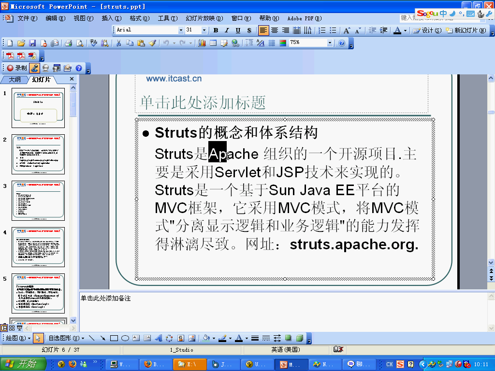Copy the selection with the copy icon

coord(130,43)
